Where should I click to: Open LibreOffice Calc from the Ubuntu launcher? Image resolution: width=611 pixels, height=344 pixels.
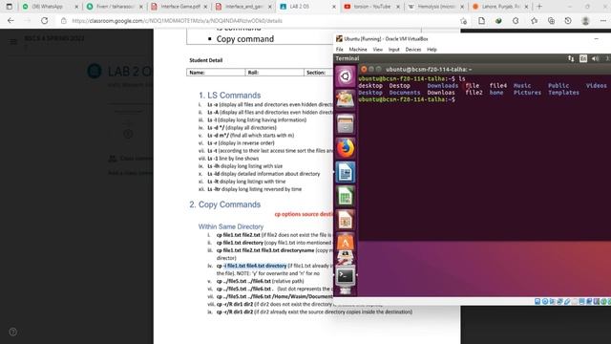346,196
